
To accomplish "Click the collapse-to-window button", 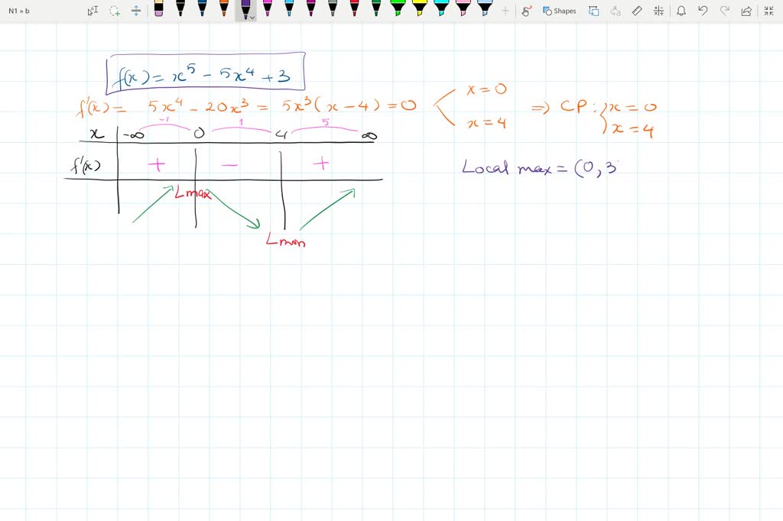I will coord(768,11).
